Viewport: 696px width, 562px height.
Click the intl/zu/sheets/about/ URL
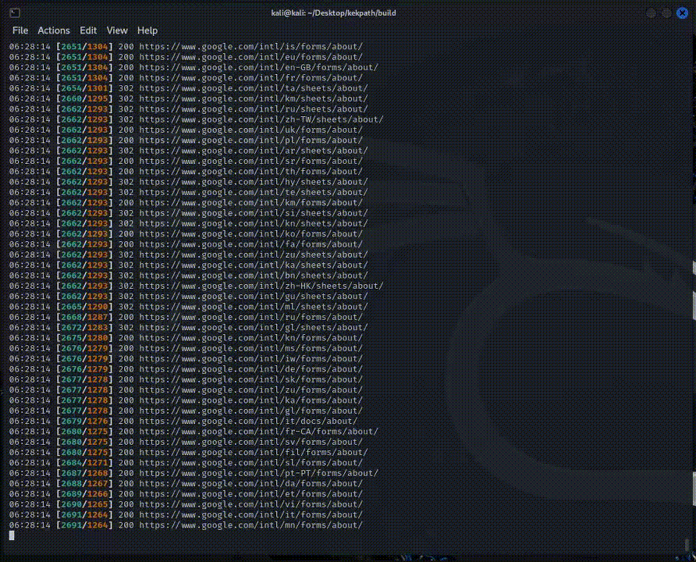point(254,254)
